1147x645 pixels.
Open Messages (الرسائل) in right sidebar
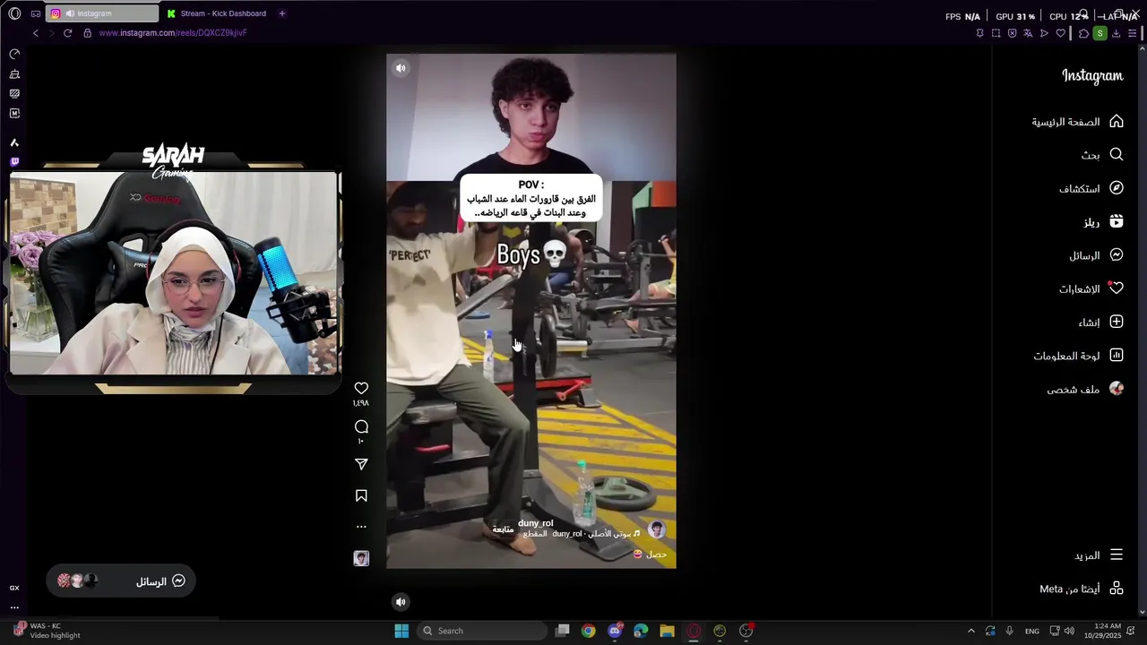[x=1096, y=255]
